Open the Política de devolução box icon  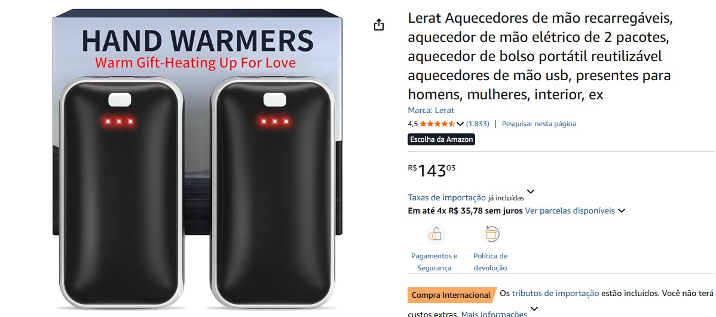point(491,234)
